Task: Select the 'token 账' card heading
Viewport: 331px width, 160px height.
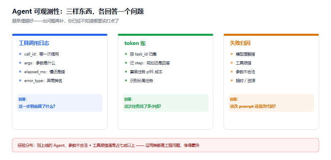Action: tap(135, 43)
